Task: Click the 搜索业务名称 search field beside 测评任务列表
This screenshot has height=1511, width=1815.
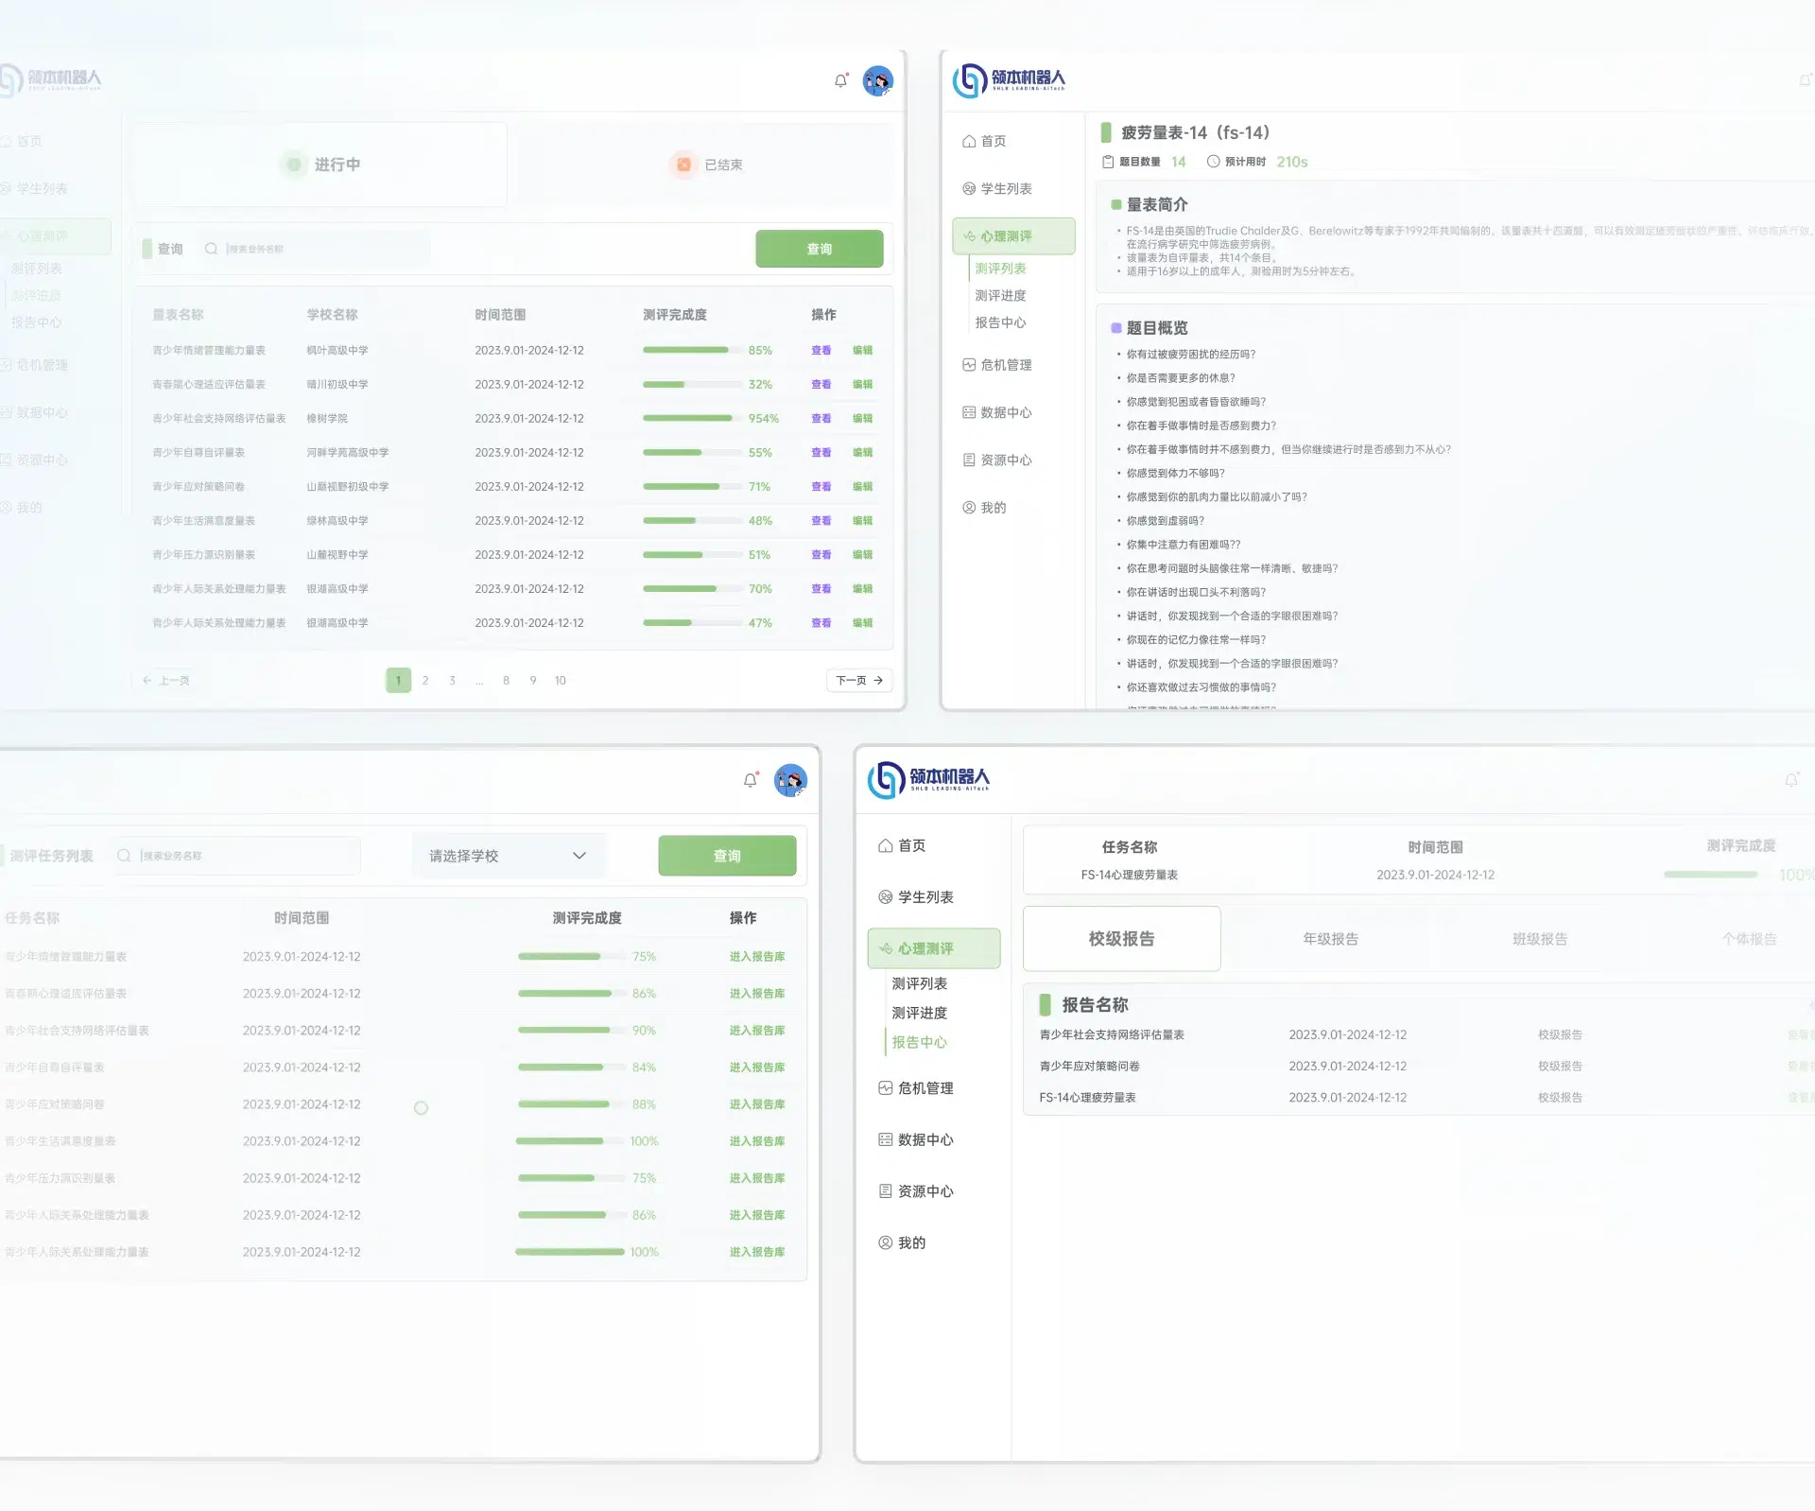Action: [x=238, y=856]
